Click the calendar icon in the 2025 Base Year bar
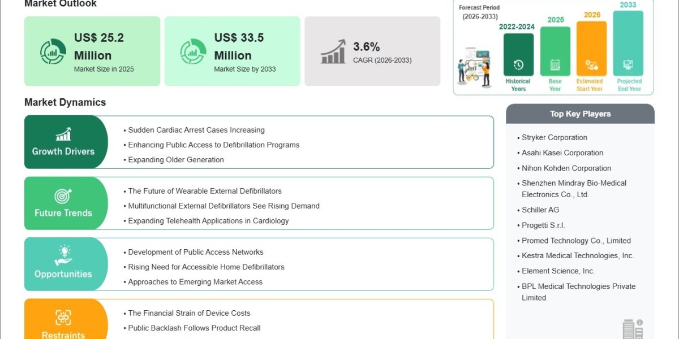Image resolution: width=679 pixels, height=339 pixels. 555,65
